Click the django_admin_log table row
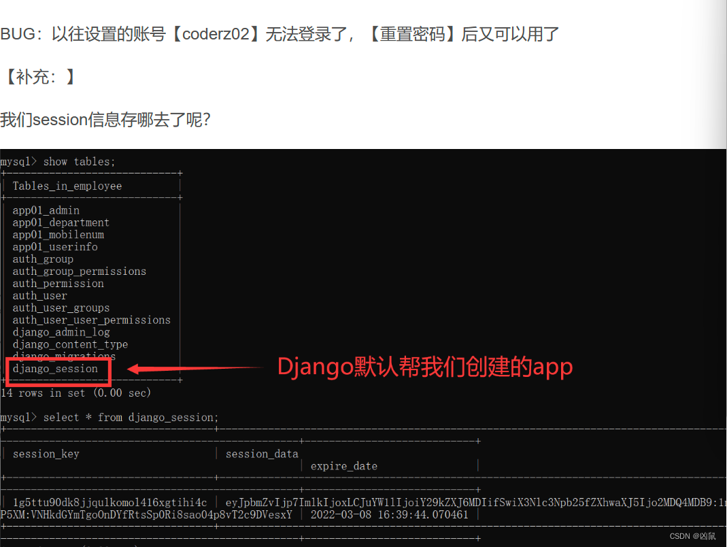The width and height of the screenshot is (727, 547). (x=61, y=332)
